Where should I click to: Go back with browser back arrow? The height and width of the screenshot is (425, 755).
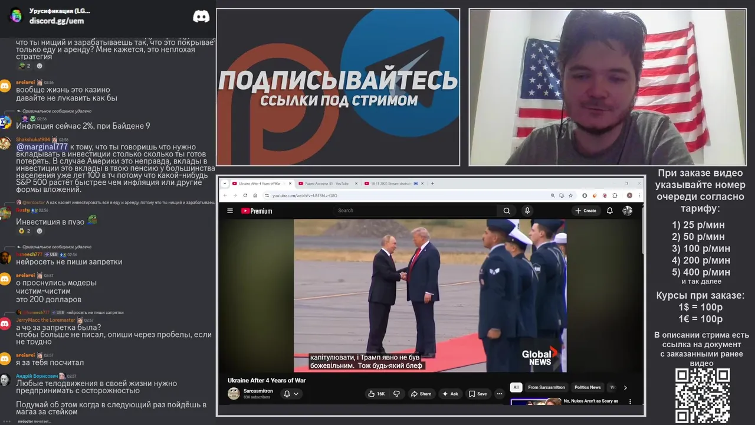(x=226, y=195)
